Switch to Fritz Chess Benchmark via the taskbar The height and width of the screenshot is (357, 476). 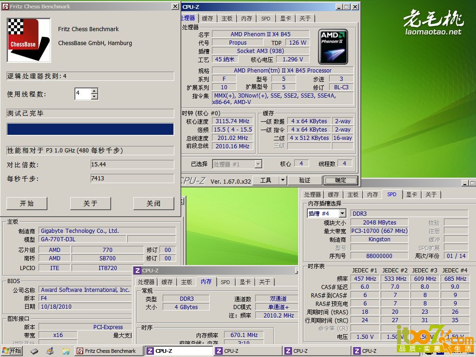109,351
